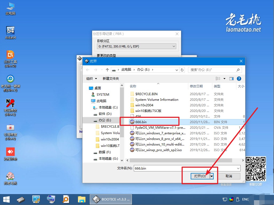Select the $RECYCLE.BIN folder in file list

click(146, 94)
